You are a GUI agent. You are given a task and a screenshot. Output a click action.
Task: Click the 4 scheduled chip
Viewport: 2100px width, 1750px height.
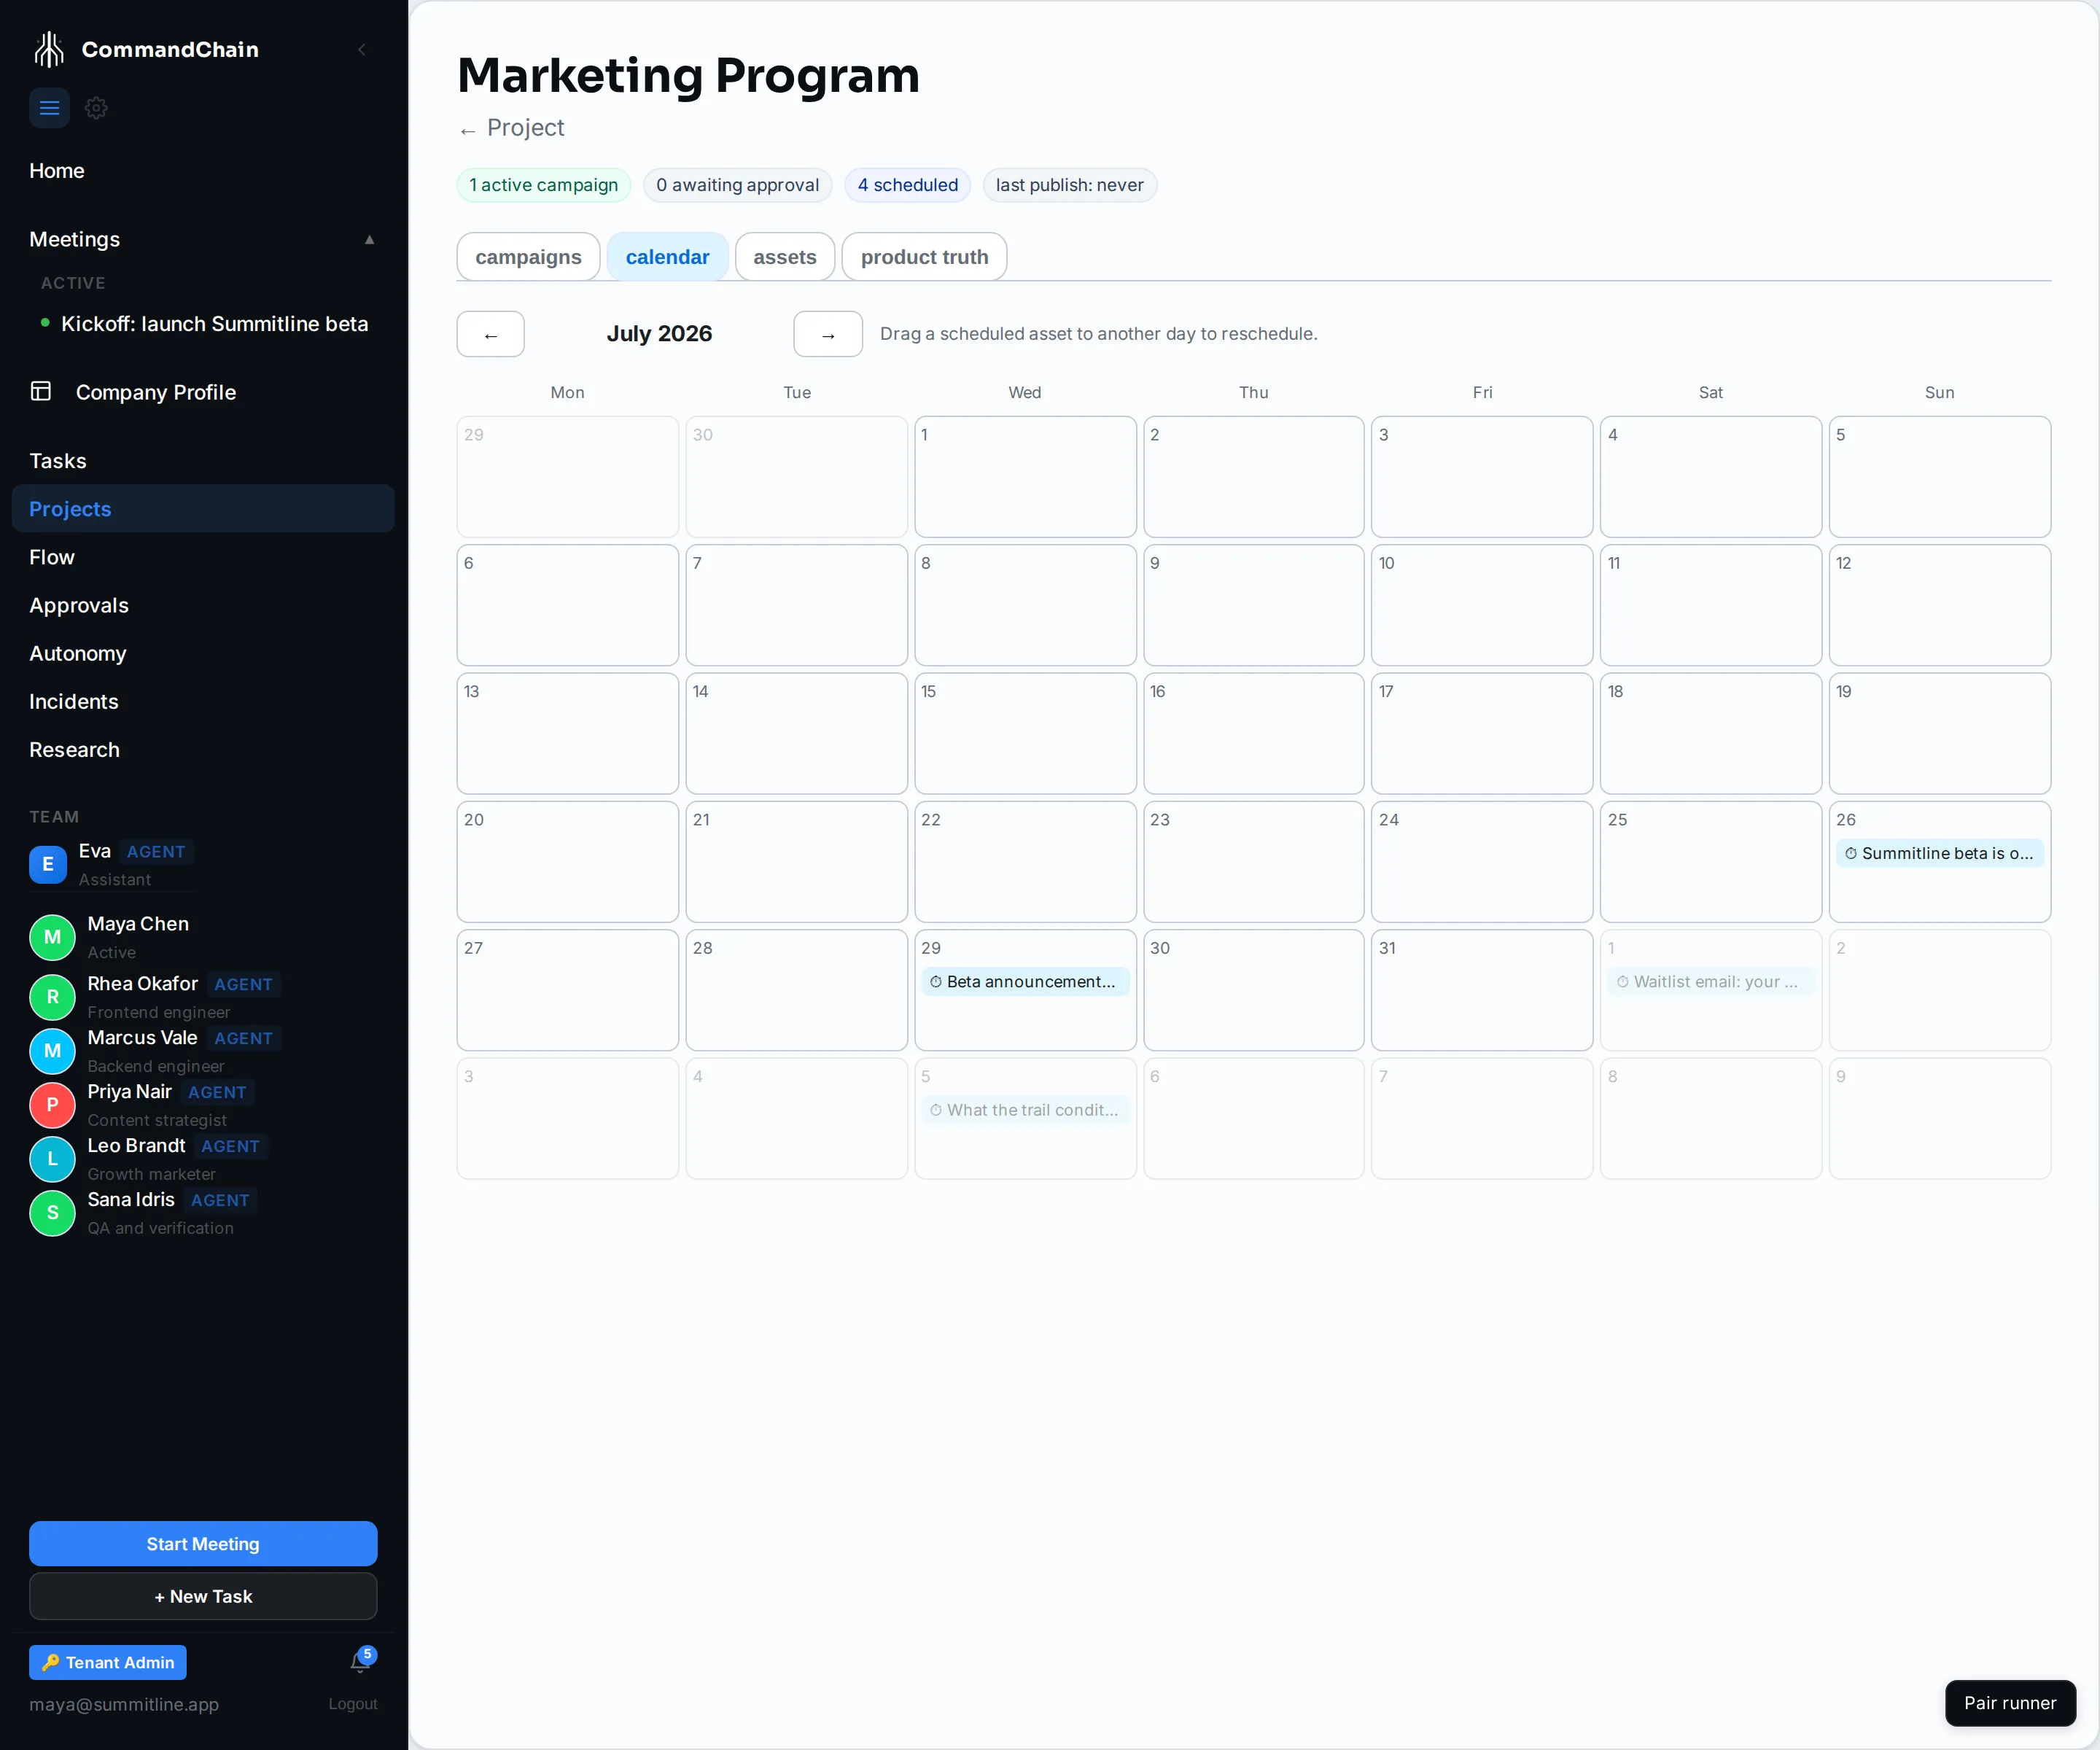point(908,185)
